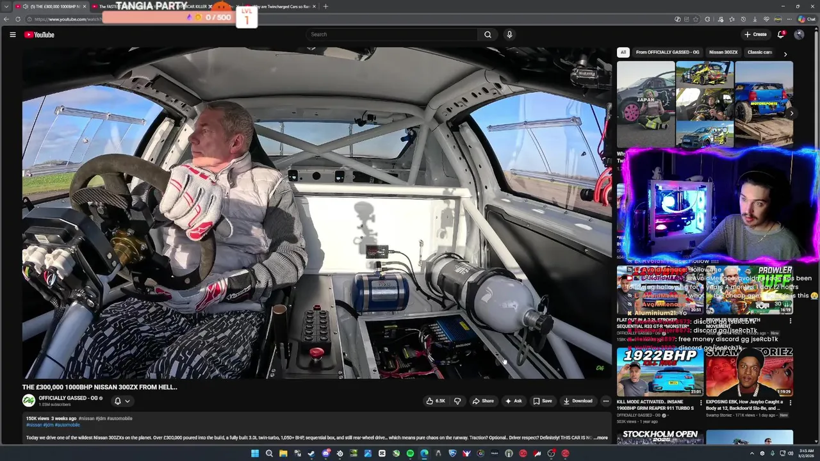Toggle channel notification bell for Officially Gassed

[122, 401]
